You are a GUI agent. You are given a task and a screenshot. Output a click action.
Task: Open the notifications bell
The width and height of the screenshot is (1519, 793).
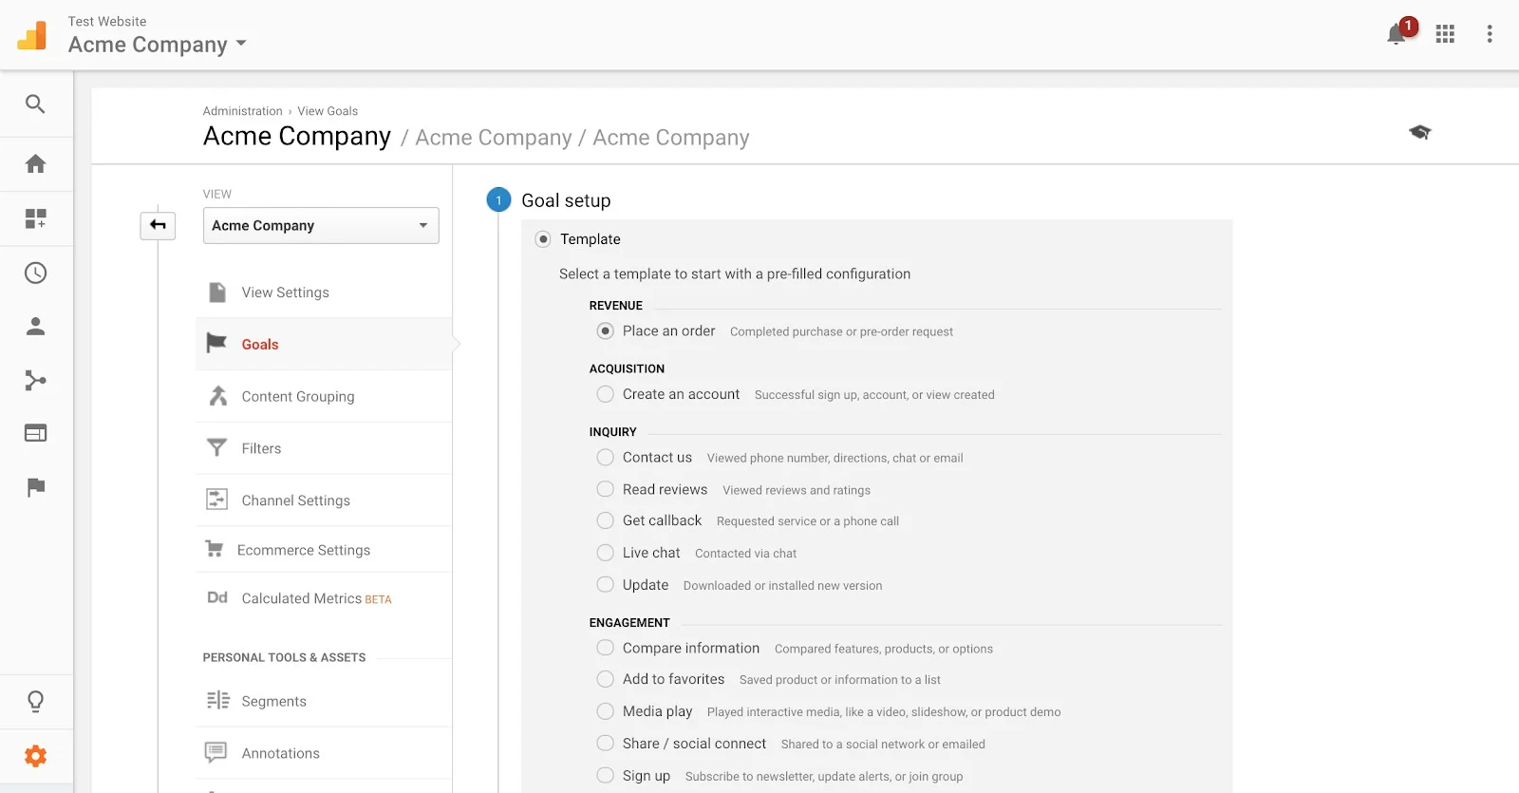point(1396,34)
